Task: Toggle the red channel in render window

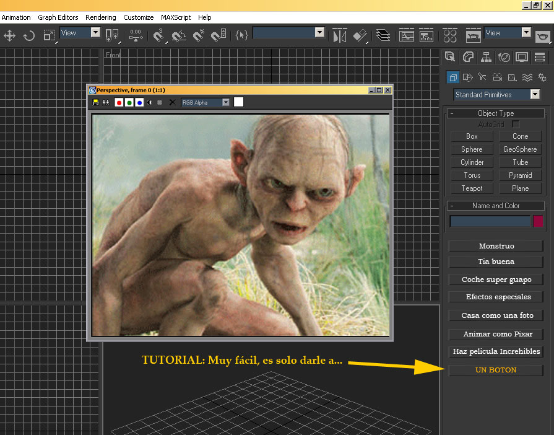Action: click(x=119, y=102)
